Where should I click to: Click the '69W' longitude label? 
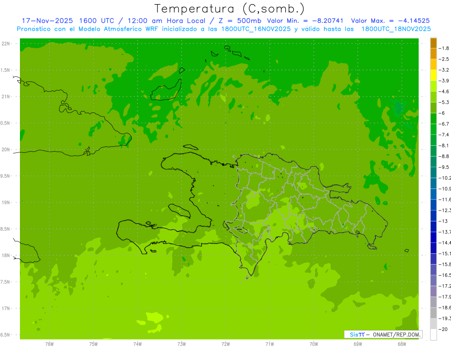point(358,344)
